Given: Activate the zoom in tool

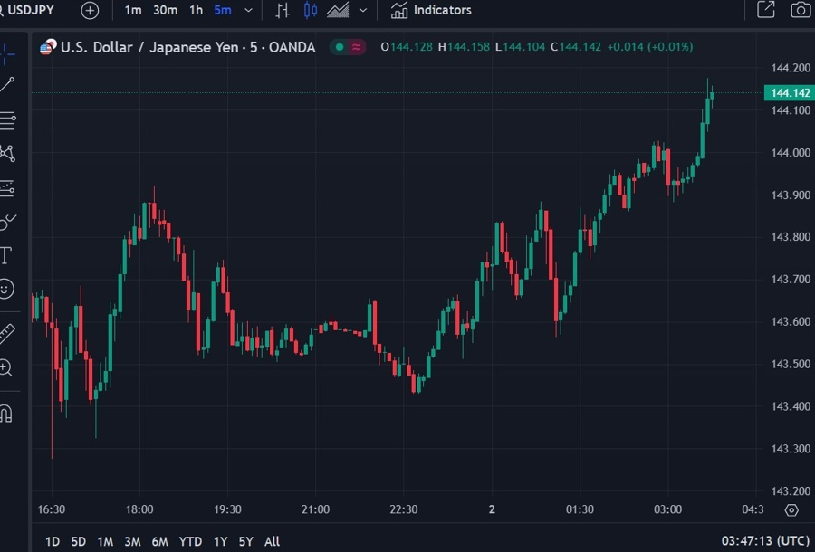Looking at the screenshot, I should 6,367.
